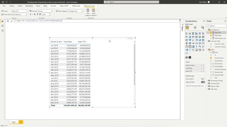Open the Modeling ribbon tab
This screenshot has width=227, height=127.
tap(29, 6)
